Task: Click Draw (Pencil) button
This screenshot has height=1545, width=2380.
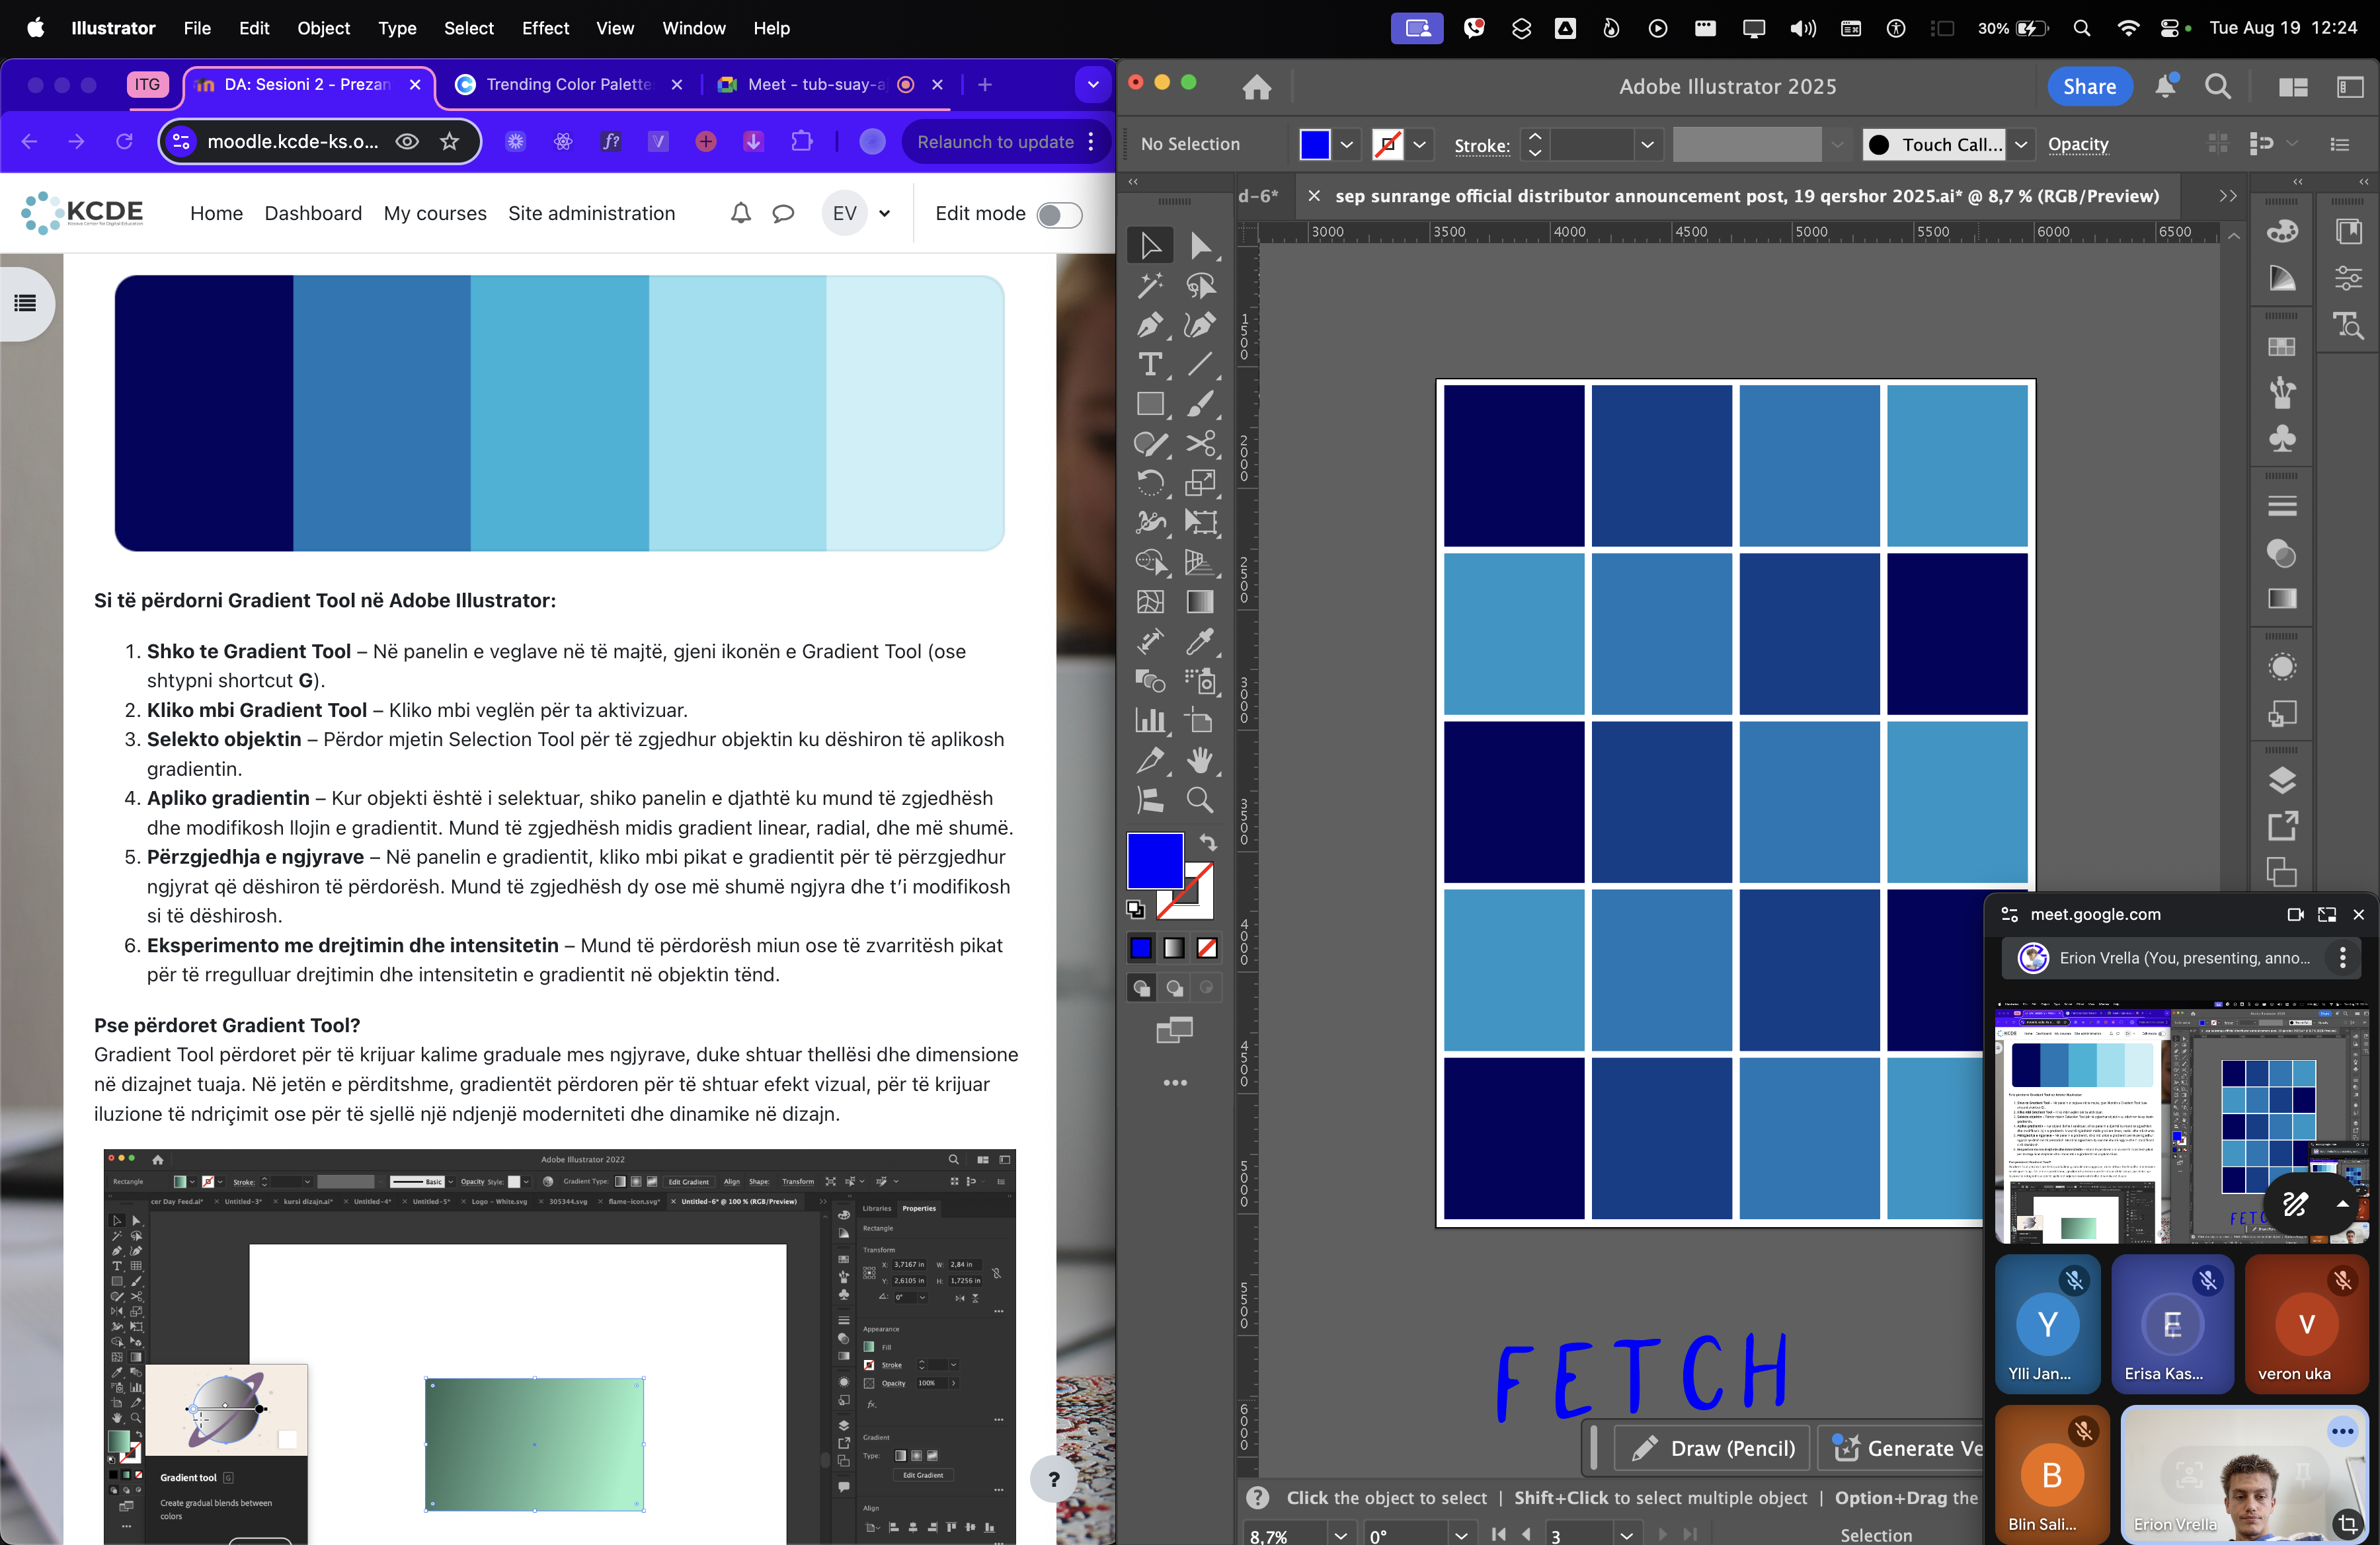Action: [1712, 1448]
